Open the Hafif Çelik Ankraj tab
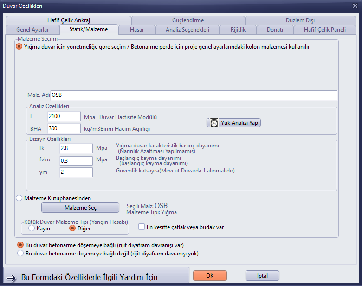 (x=69, y=20)
